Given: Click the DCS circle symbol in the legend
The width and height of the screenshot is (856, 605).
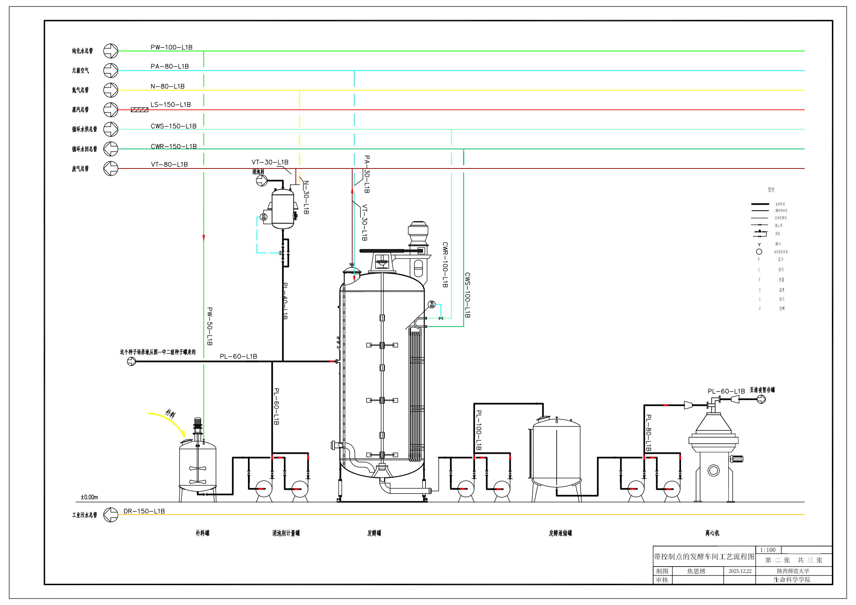Looking at the screenshot, I should tap(759, 252).
